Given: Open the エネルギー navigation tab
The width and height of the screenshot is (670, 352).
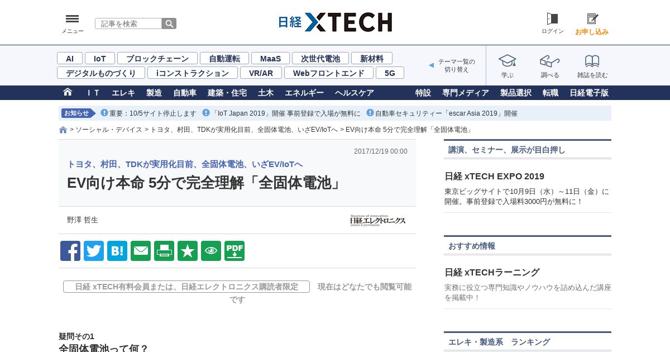Looking at the screenshot, I should coord(304,93).
